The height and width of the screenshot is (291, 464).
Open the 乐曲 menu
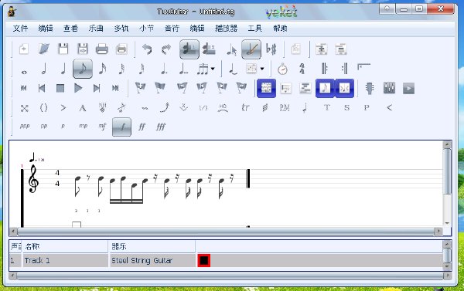(96, 29)
